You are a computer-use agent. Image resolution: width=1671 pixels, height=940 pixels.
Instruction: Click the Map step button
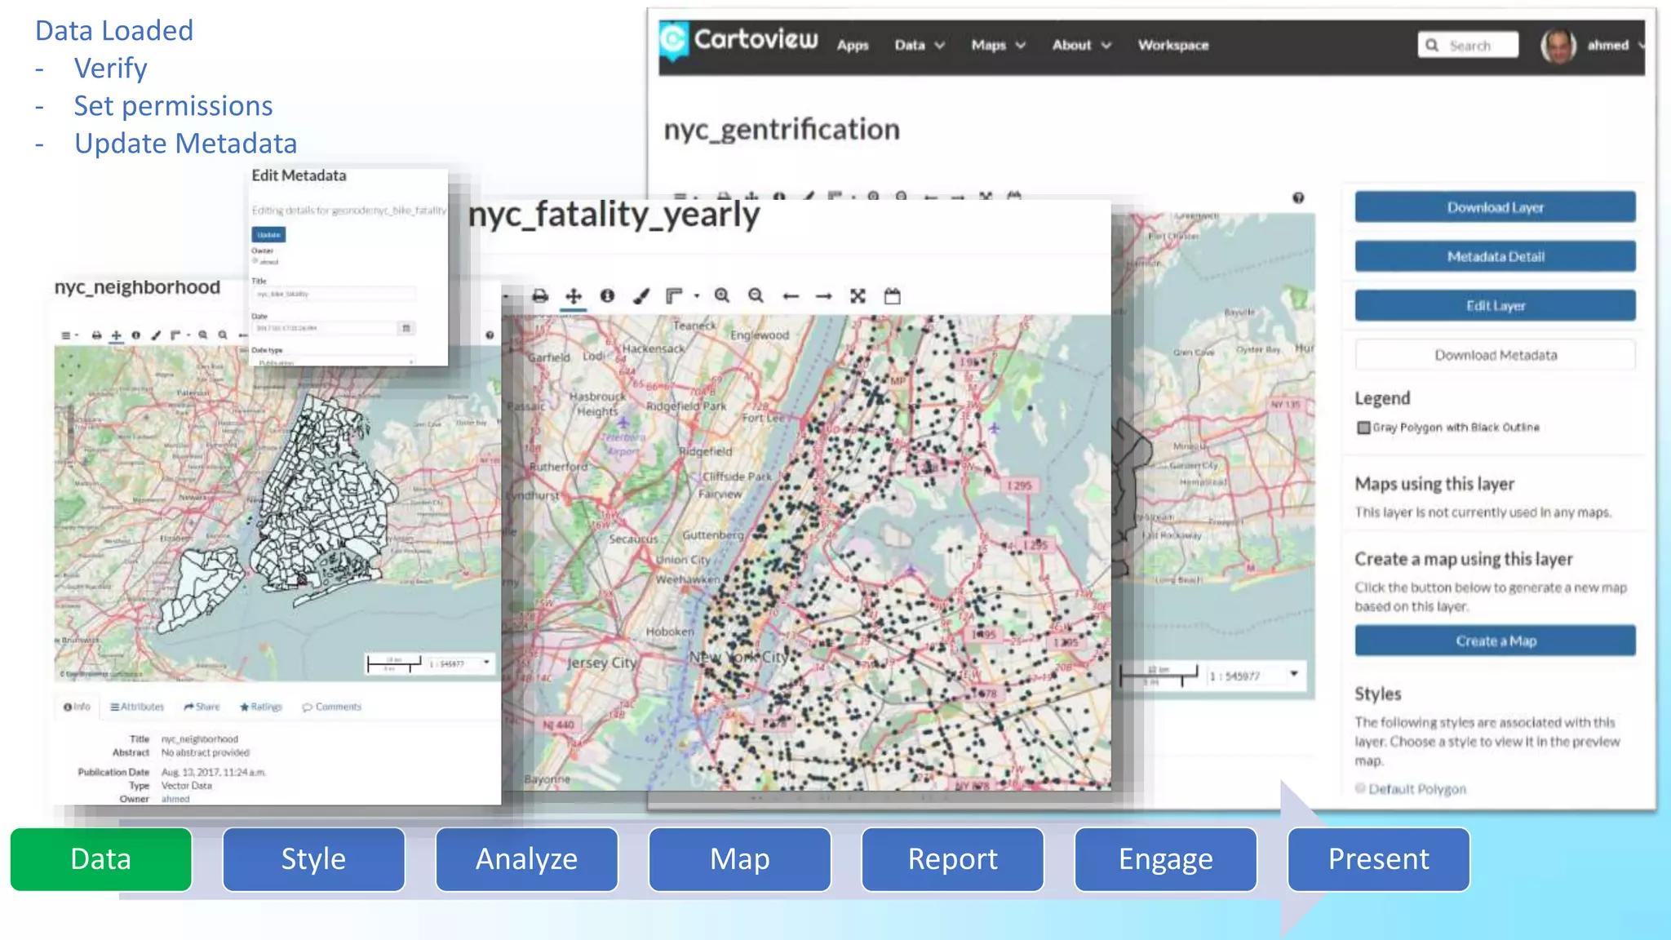pyautogui.click(x=740, y=859)
